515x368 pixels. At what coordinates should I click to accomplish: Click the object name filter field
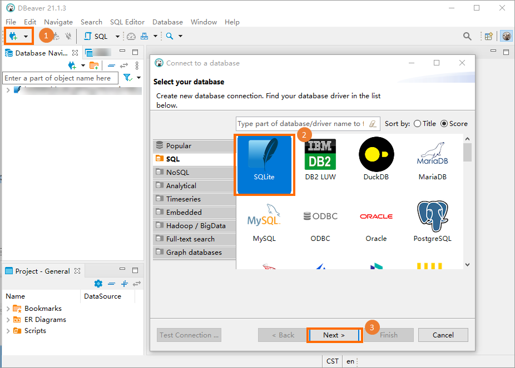pos(61,78)
